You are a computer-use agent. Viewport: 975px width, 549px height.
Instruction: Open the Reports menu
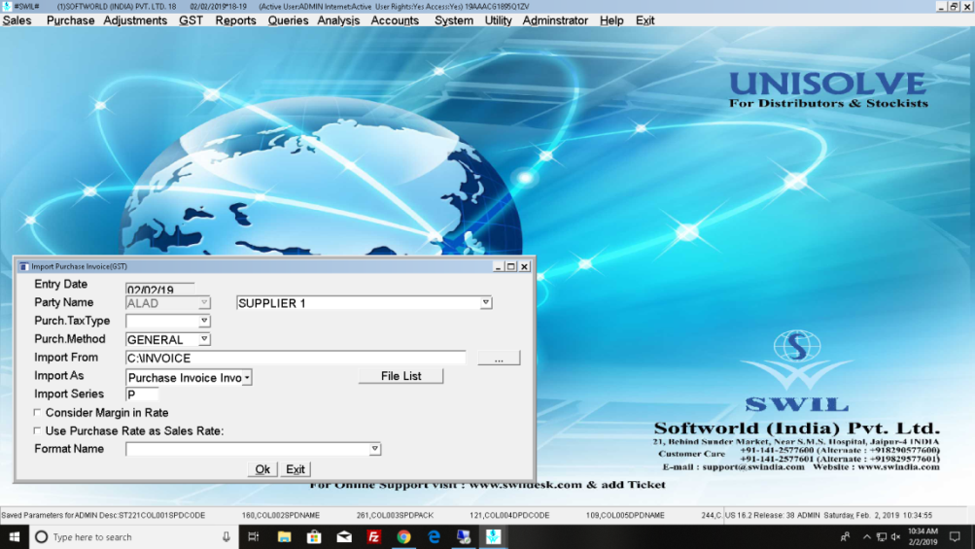pyautogui.click(x=235, y=20)
